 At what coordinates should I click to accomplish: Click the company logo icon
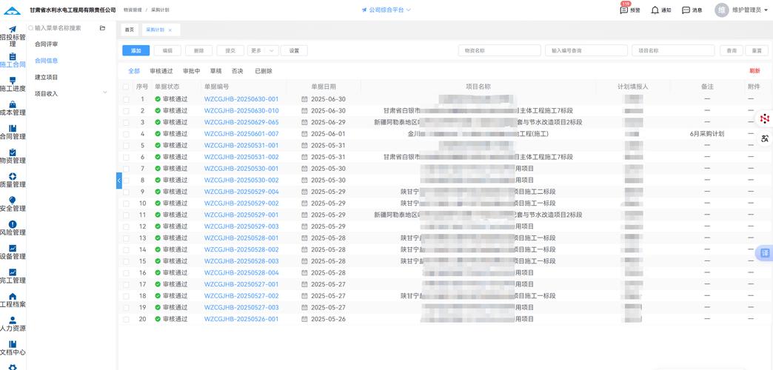tap(13, 10)
